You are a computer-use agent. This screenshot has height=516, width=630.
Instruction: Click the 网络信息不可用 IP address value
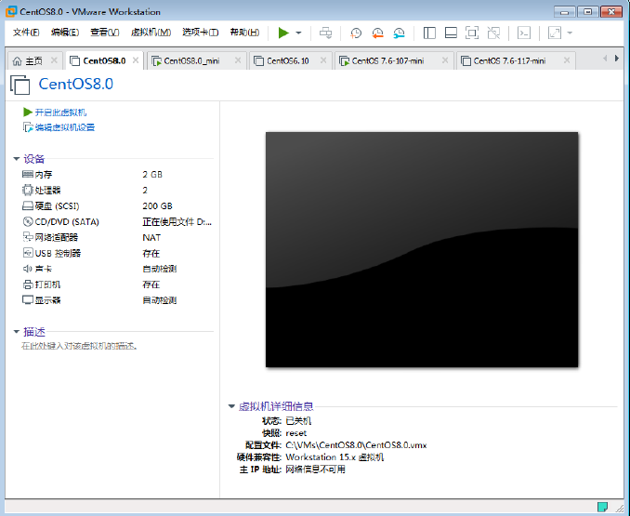click(315, 470)
